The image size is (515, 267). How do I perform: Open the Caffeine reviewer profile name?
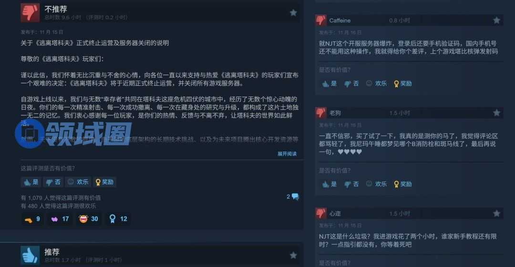point(340,20)
